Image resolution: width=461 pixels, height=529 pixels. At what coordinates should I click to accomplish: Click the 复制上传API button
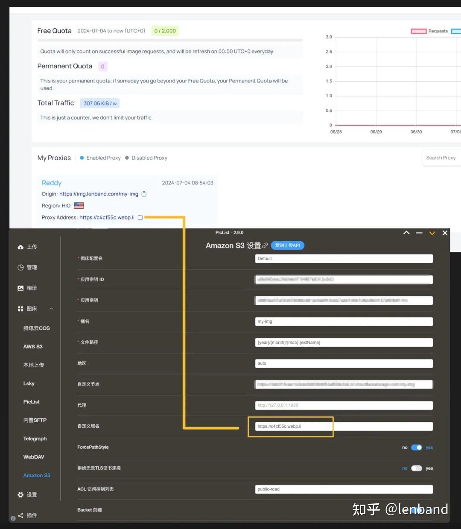pos(287,245)
